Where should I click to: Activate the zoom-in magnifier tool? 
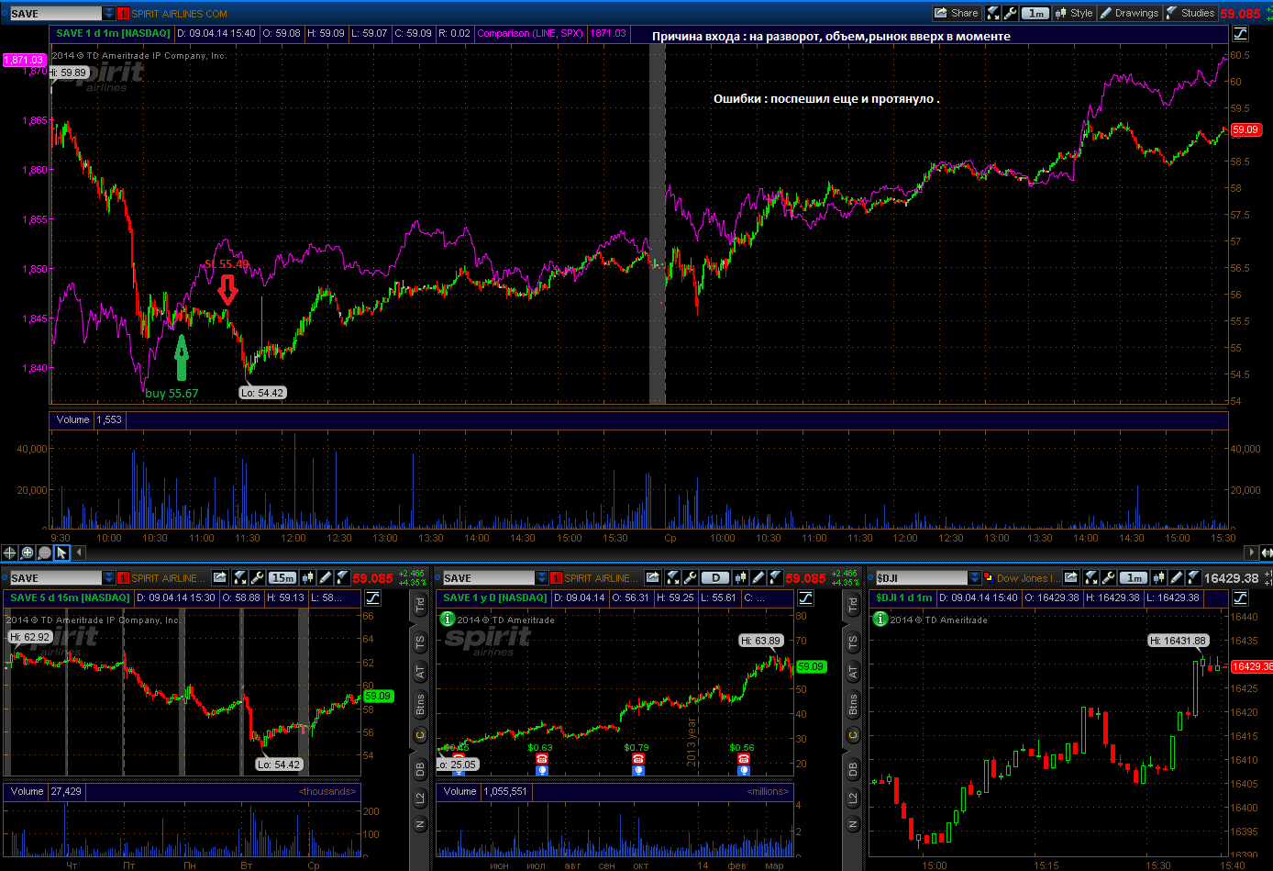click(x=28, y=553)
